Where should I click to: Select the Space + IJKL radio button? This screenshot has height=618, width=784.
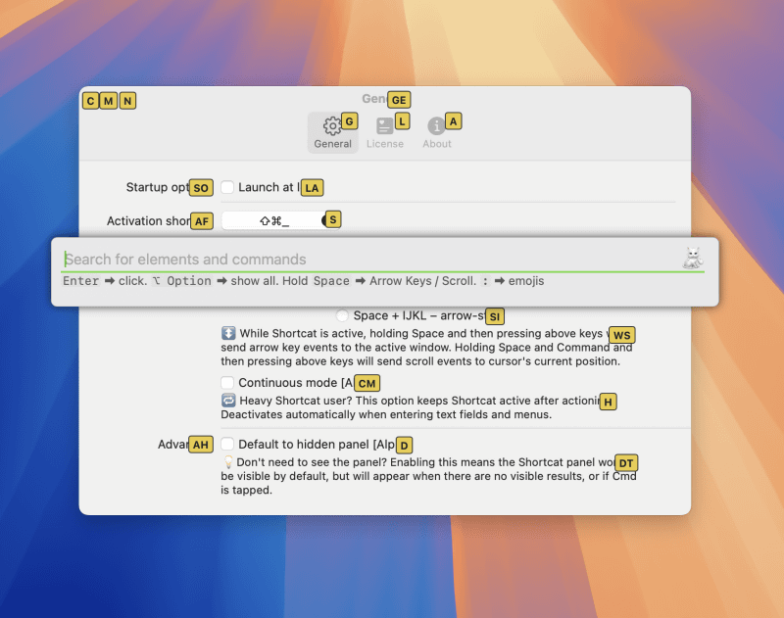click(342, 315)
